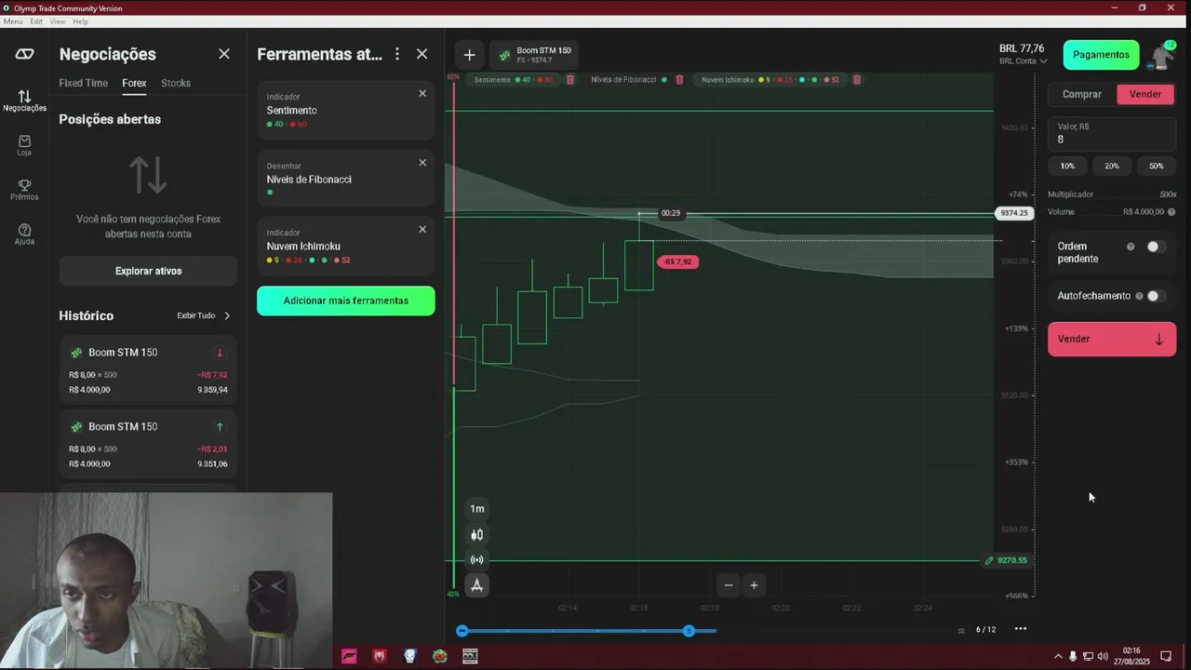Set amount to 10% of balance
This screenshot has width=1191, height=670.
coord(1067,166)
